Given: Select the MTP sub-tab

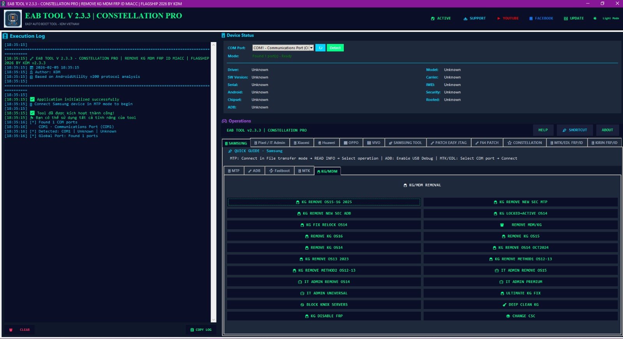Looking at the screenshot, I should (x=234, y=171).
